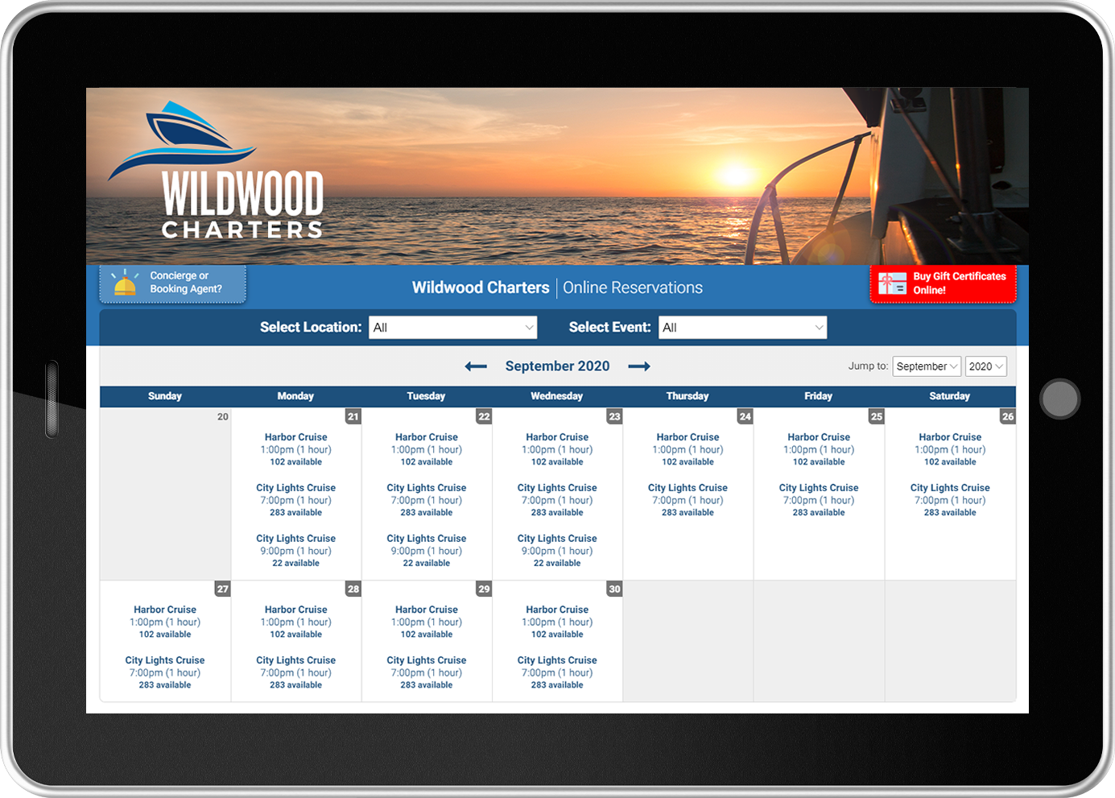Click the date number 20 on Sunday
This screenshot has width=1115, height=798.
click(x=223, y=416)
